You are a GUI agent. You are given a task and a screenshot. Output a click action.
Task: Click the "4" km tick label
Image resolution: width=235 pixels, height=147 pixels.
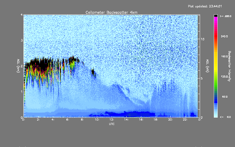pos(22,15)
